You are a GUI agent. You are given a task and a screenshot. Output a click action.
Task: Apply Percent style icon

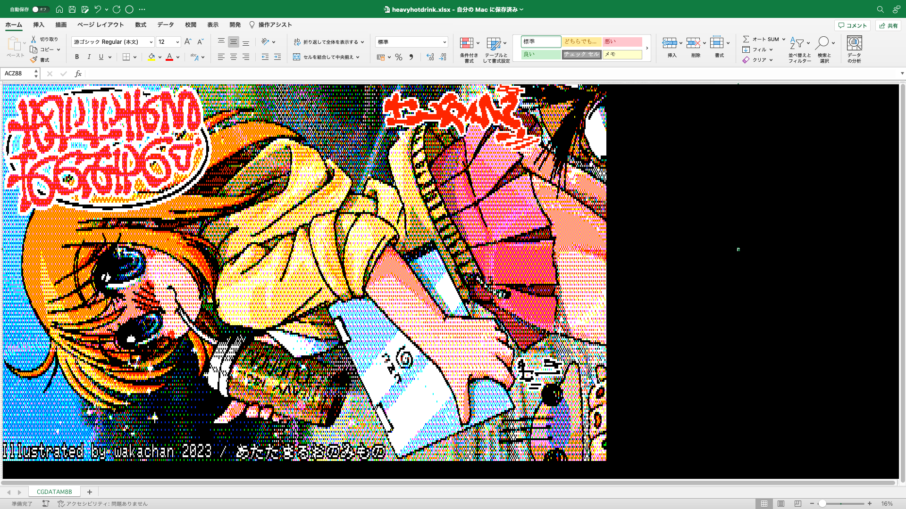399,57
